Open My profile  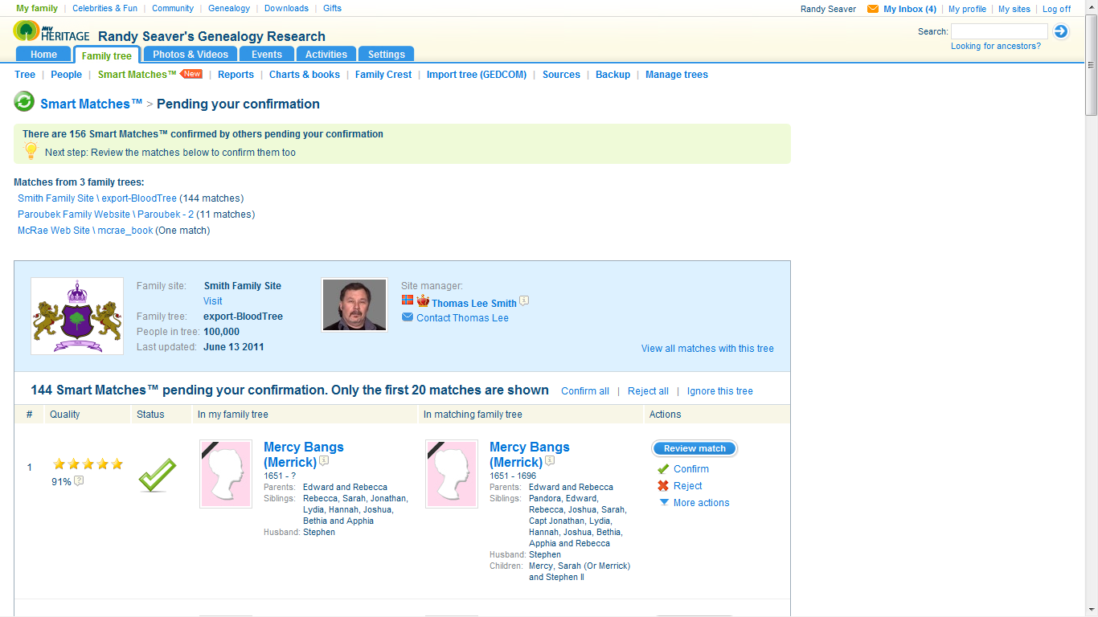[x=967, y=10]
